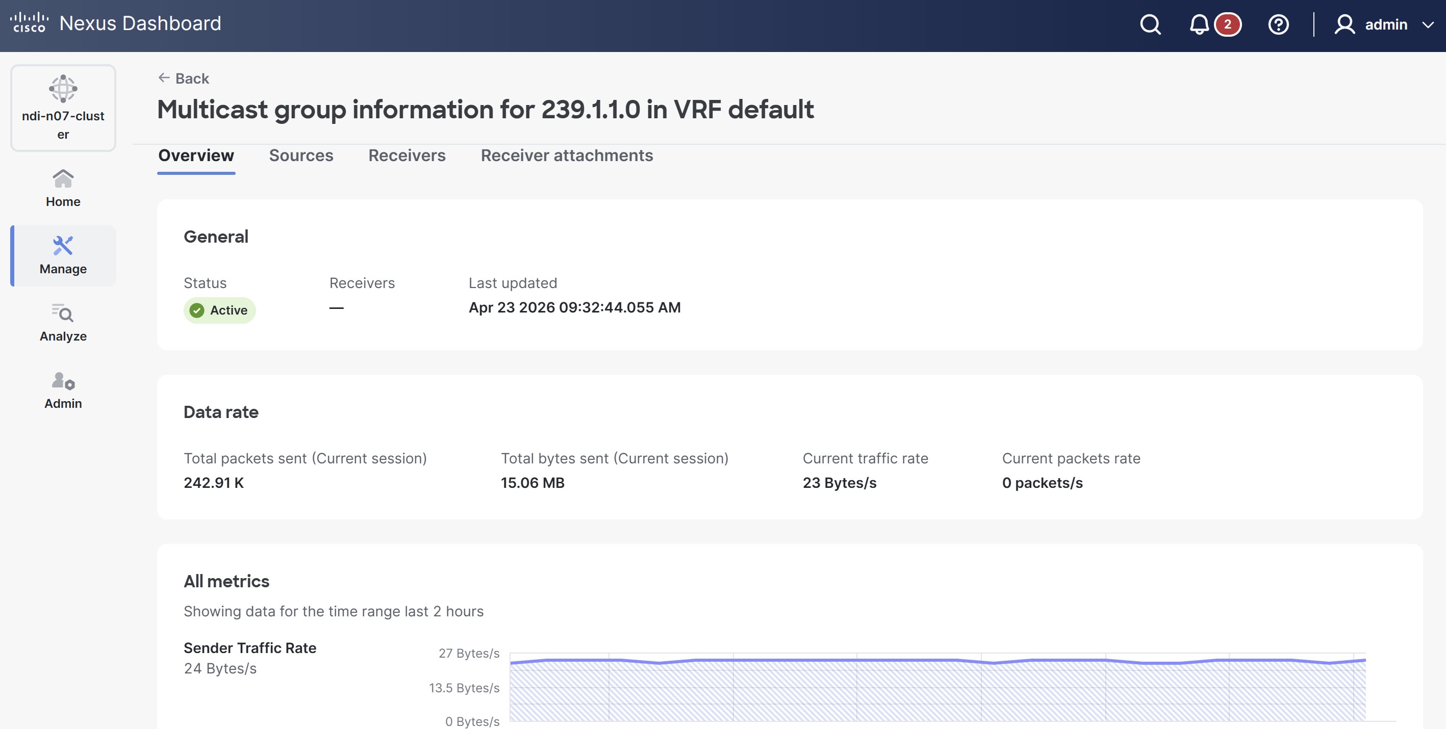Click the Receivers label in the General card
The image size is (1446, 729).
[362, 283]
